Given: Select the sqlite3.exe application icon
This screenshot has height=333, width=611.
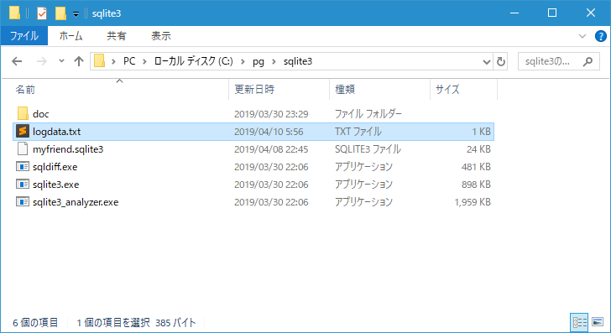Looking at the screenshot, I should click(23, 185).
